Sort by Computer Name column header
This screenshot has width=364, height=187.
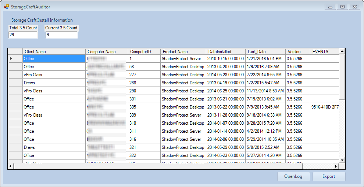pos(107,52)
